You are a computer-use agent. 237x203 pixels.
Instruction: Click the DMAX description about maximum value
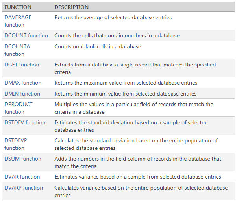[x=126, y=83]
